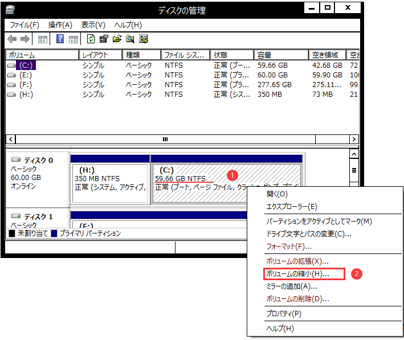Sort by 空き領域 column header
The width and height of the screenshot is (404, 340).
pyautogui.click(x=327, y=55)
